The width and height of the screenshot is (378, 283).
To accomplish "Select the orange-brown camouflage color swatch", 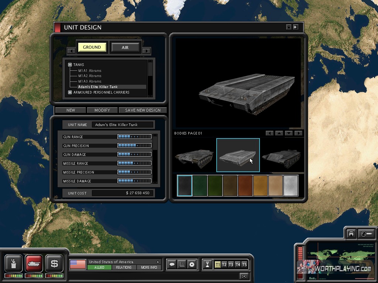I will (x=245, y=186).
